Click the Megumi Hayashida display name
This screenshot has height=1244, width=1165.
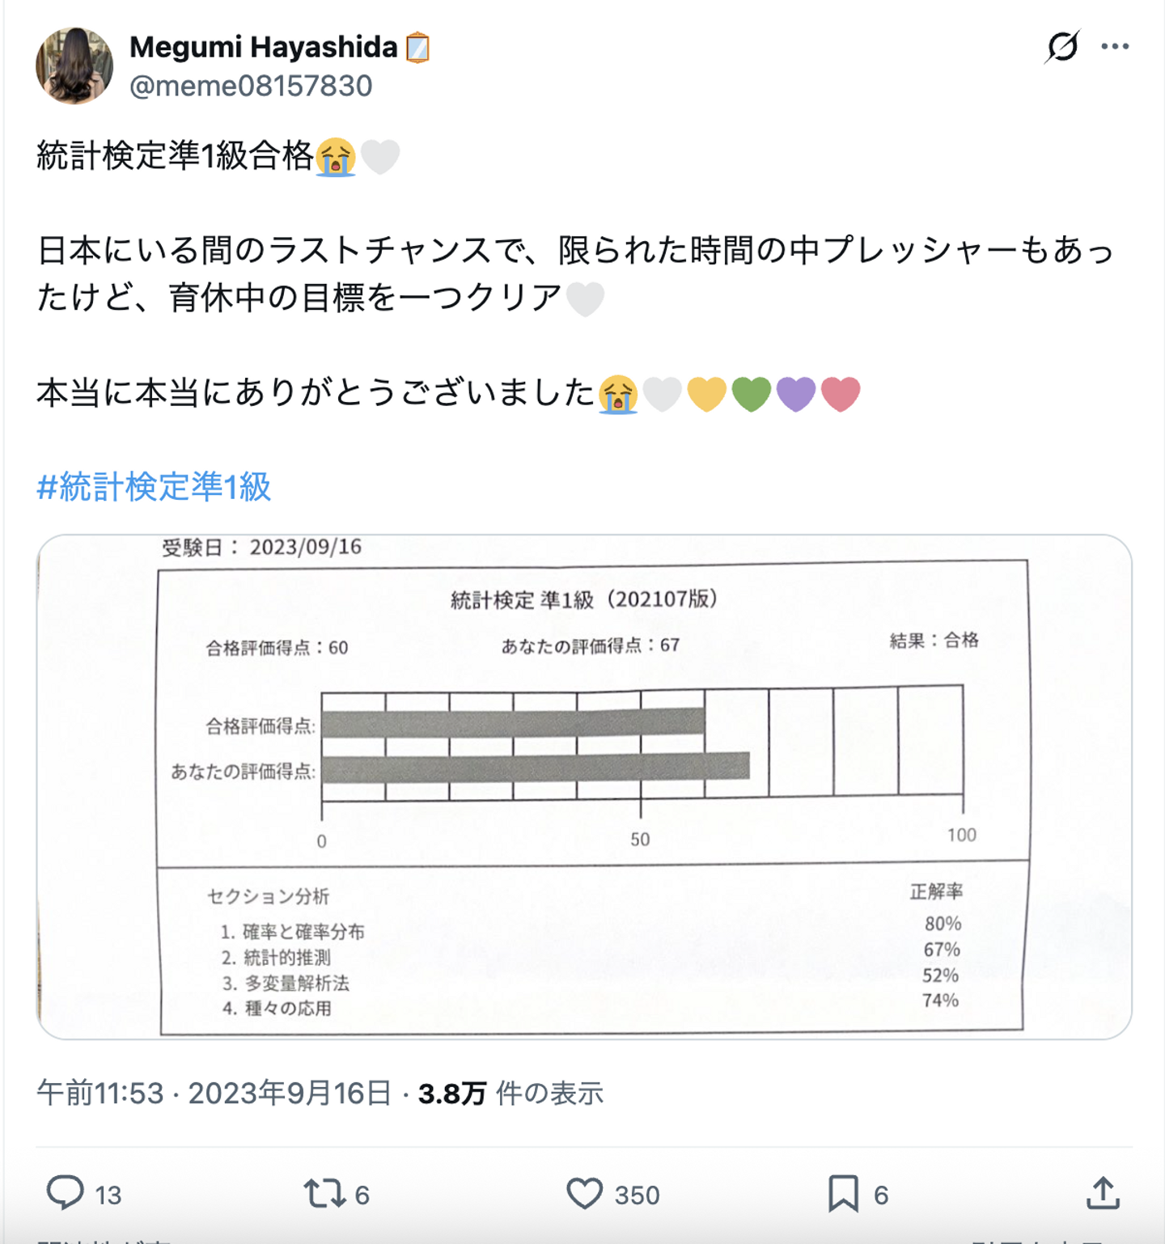tap(263, 47)
